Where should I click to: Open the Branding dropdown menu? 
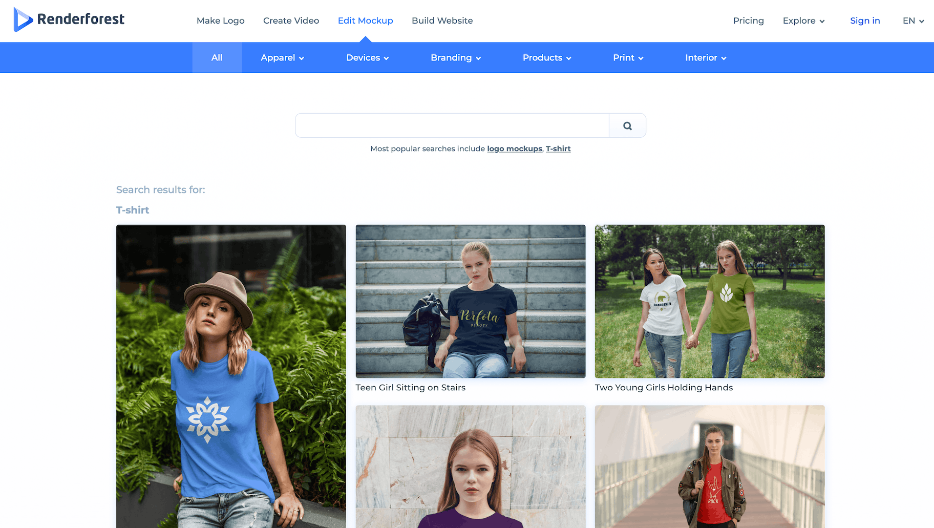(455, 58)
